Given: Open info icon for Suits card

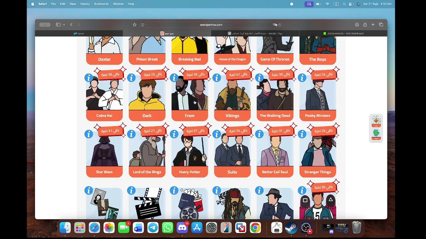Looking at the screenshot, I should 217,134.
